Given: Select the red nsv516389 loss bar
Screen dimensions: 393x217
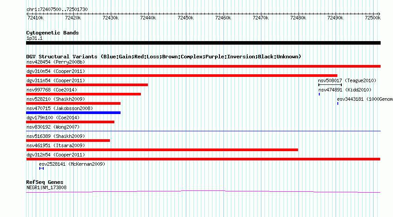Looking at the screenshot, I should click(x=68, y=141).
